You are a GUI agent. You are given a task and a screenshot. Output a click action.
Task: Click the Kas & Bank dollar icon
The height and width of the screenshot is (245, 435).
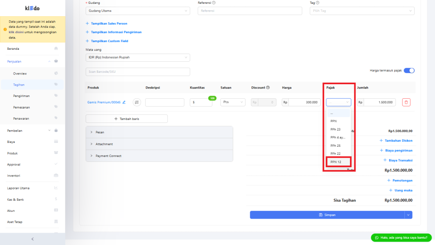[56, 199]
